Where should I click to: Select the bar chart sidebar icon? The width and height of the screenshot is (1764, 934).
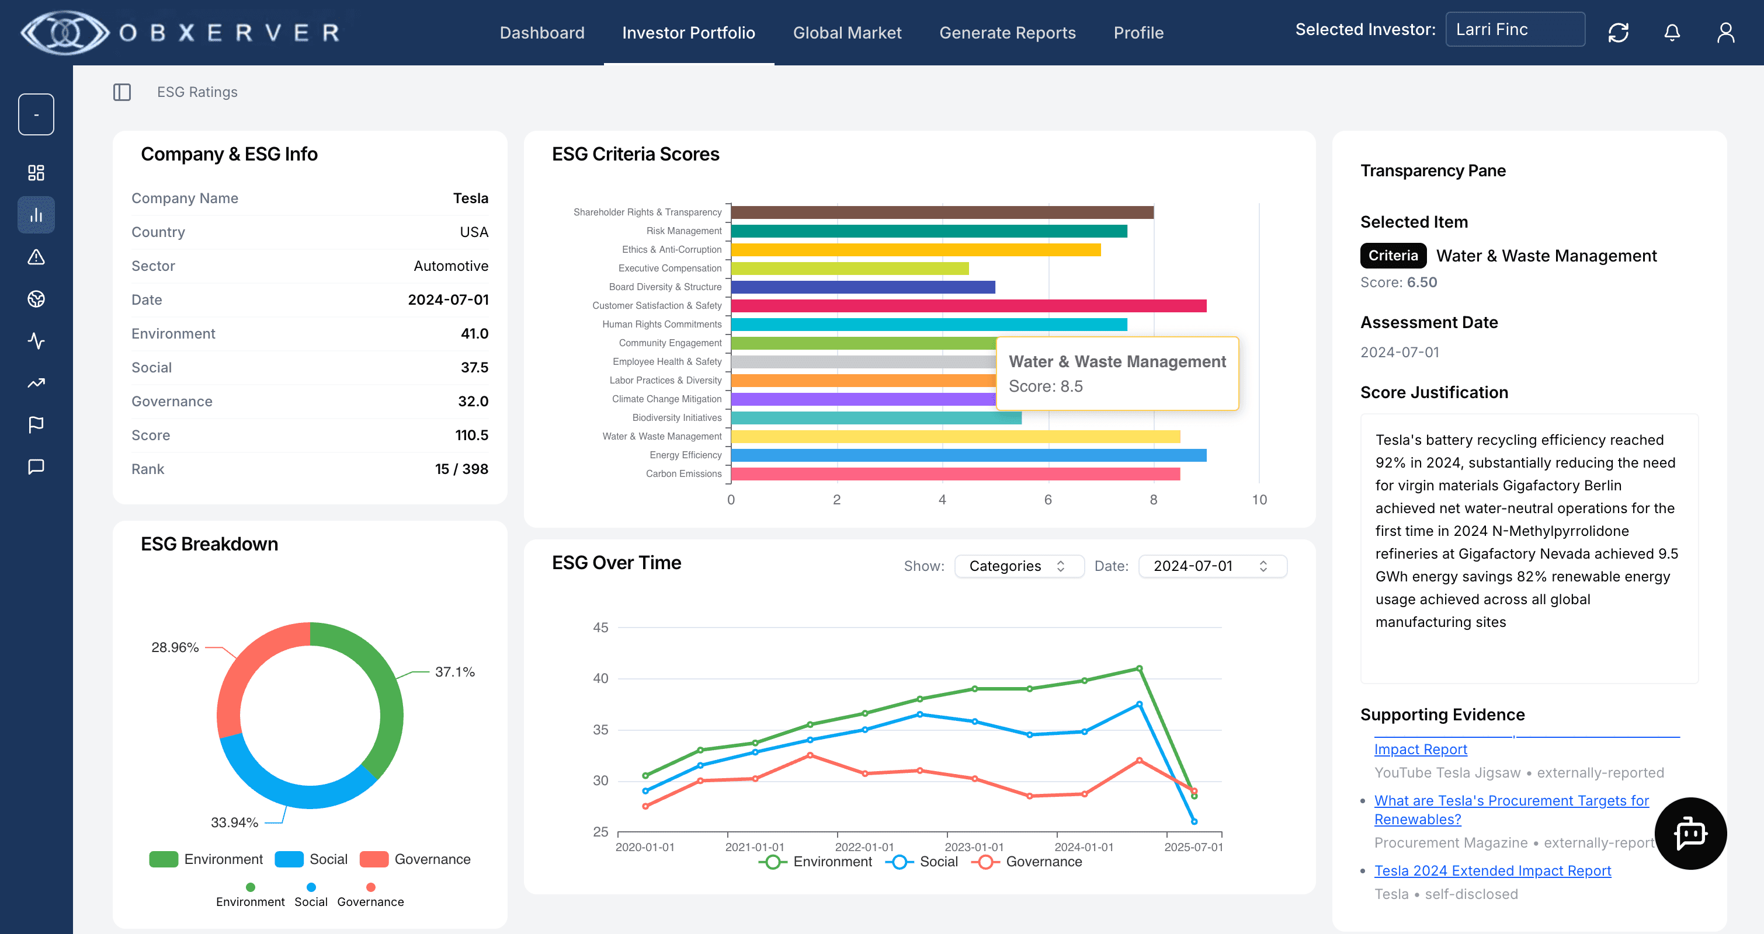36,214
